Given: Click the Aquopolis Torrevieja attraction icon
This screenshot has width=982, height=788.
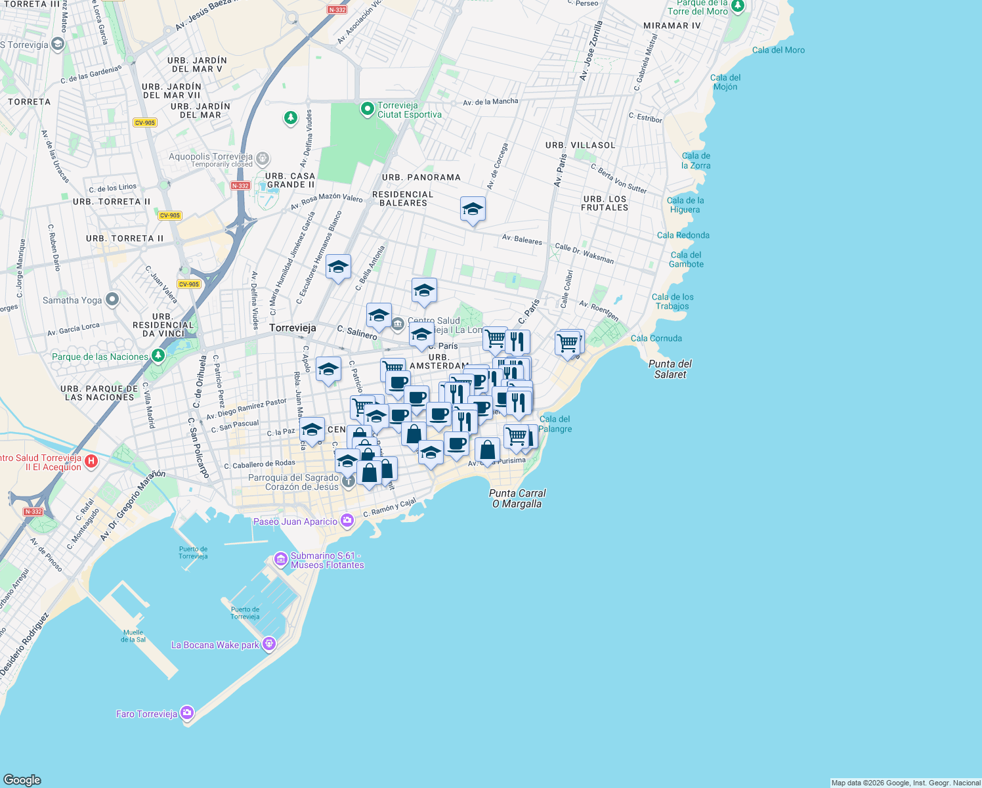Looking at the screenshot, I should pyautogui.click(x=262, y=158).
